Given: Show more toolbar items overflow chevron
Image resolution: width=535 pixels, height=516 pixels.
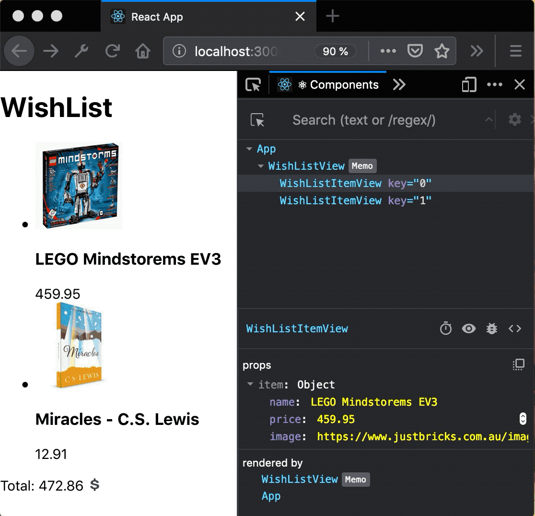Looking at the screenshot, I should click(x=477, y=51).
